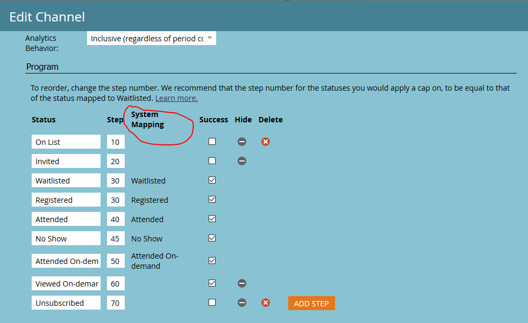Hide the Viewed On-demand status row
This screenshot has width=528, height=323.
[x=242, y=283]
